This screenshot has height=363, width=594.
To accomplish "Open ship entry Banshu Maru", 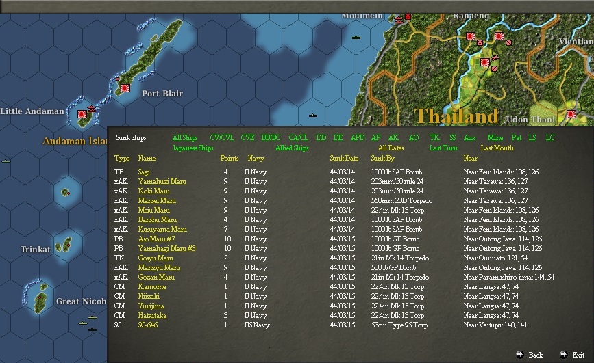I will click(x=157, y=219).
